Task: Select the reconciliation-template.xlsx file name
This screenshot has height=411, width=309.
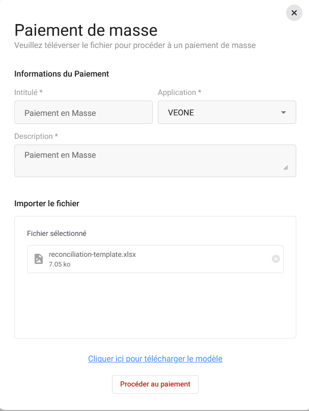Action: (92, 254)
